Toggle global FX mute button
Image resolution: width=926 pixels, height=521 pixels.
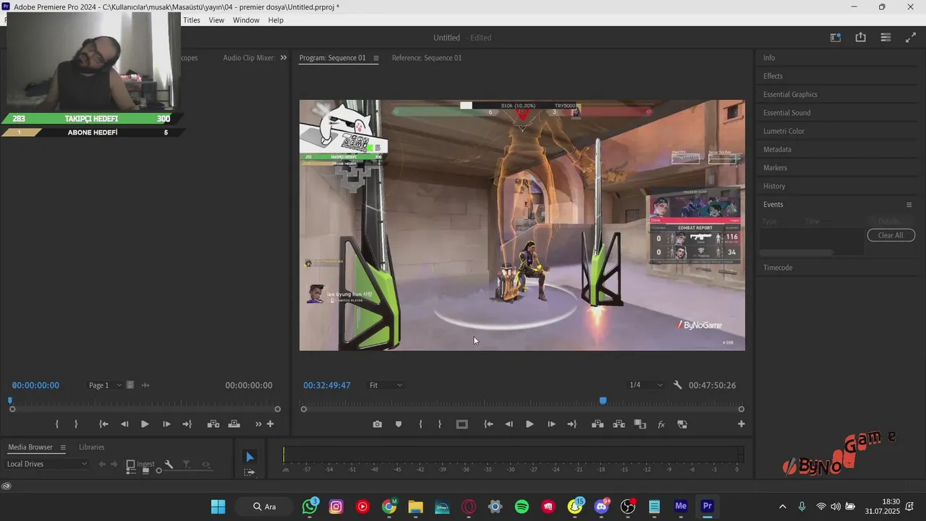click(x=661, y=425)
